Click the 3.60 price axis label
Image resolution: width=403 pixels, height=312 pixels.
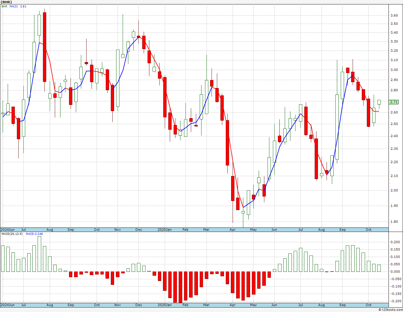tap(394, 15)
